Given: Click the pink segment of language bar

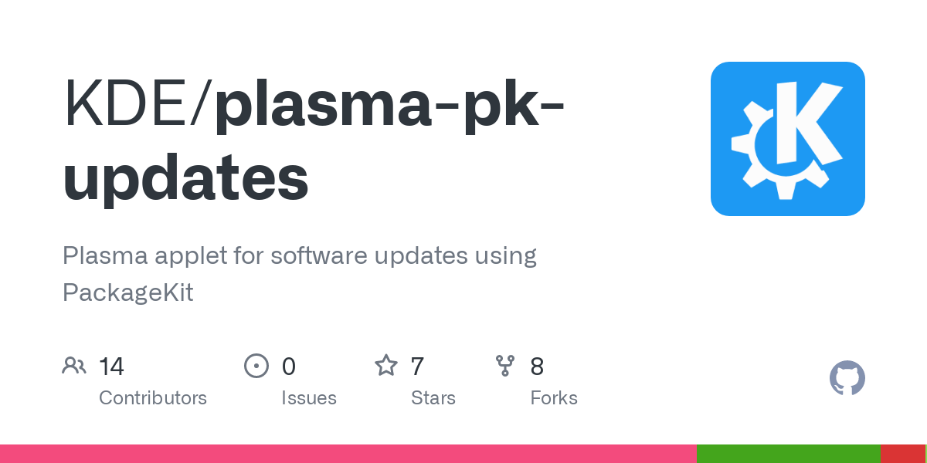Looking at the screenshot, I should point(348,454).
